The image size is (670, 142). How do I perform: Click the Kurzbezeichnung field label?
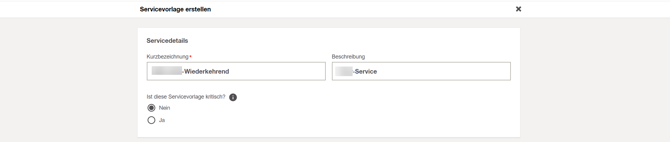[167, 57]
